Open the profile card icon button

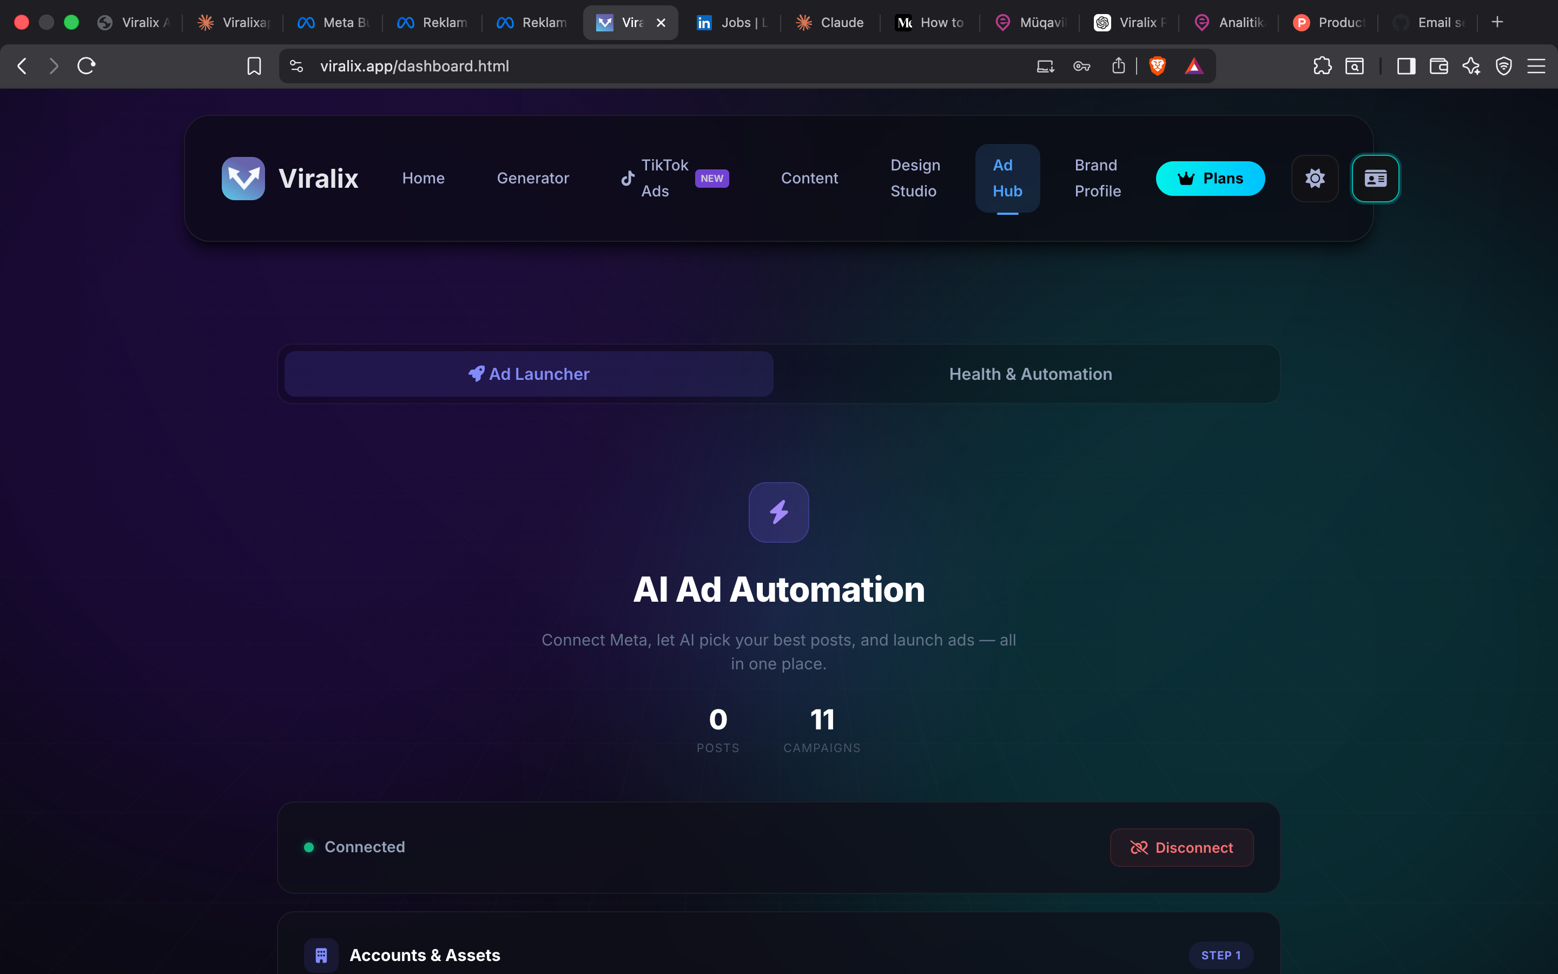pos(1375,179)
